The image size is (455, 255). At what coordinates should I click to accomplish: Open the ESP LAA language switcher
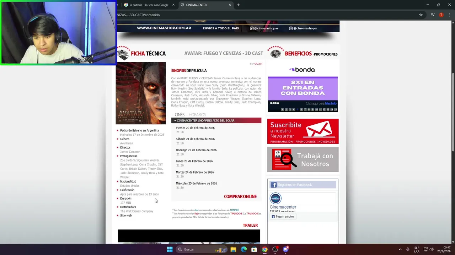pos(417,249)
